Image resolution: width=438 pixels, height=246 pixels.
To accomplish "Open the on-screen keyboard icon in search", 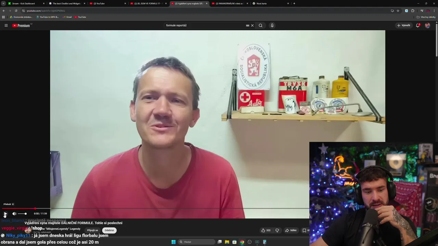I will [x=247, y=25].
